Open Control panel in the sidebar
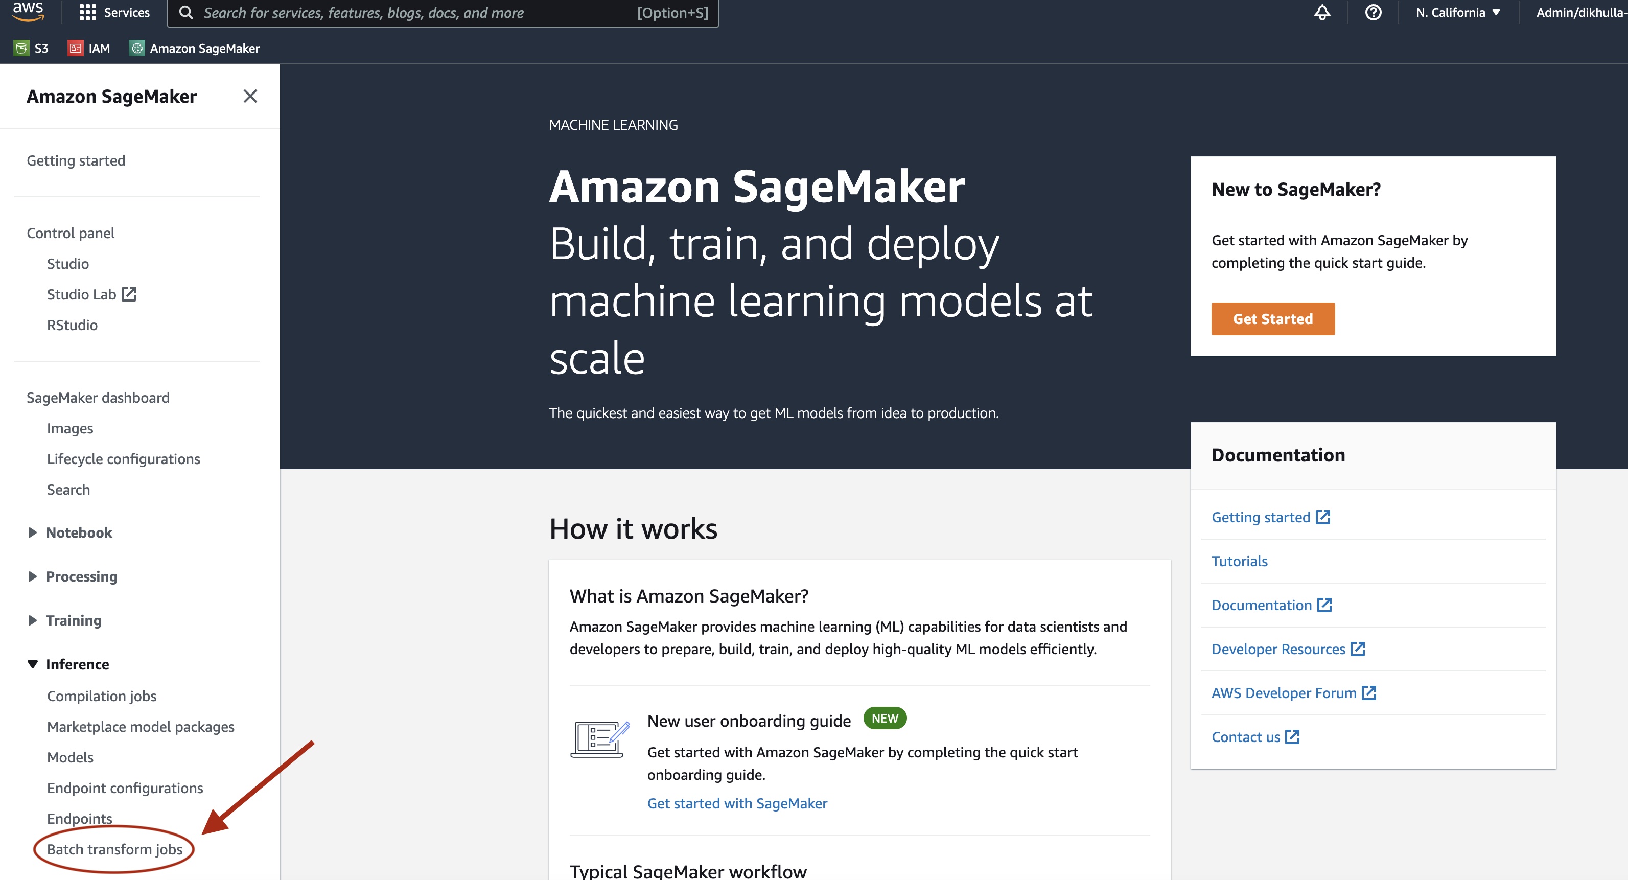This screenshot has width=1628, height=880. point(70,233)
